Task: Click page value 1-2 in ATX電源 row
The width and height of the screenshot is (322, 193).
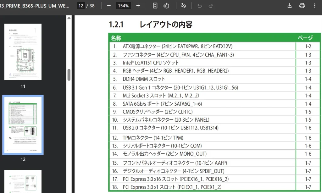Action: point(308,47)
